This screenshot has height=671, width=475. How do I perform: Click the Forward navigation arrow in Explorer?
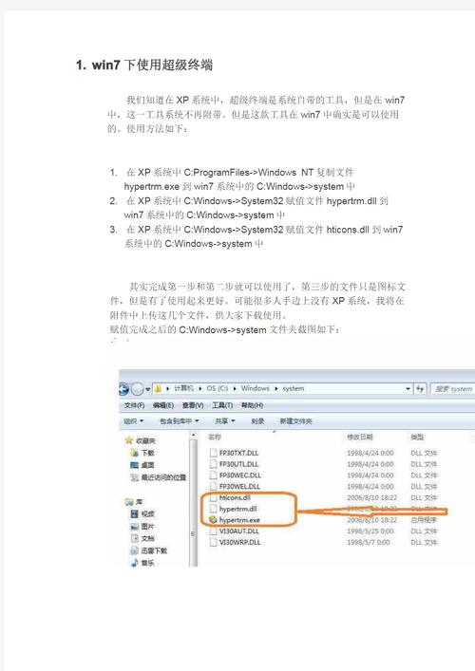pos(137,389)
